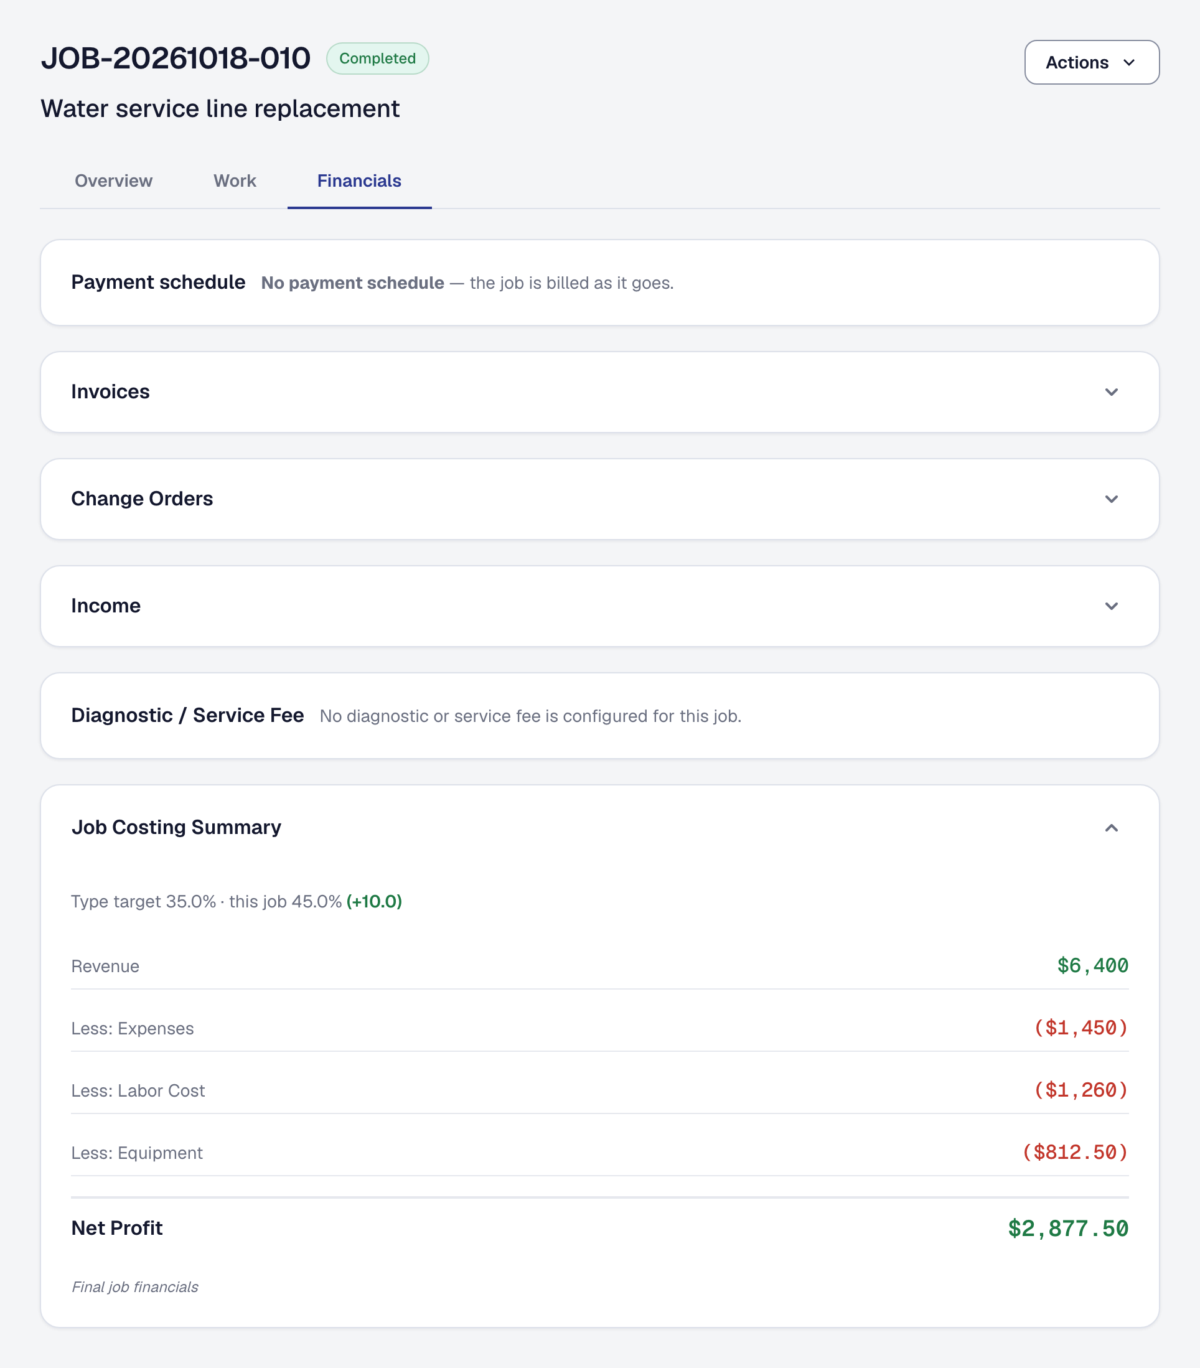Click the Diagnostic / Service Fee label
Viewport: 1200px width, 1368px height.
(187, 716)
